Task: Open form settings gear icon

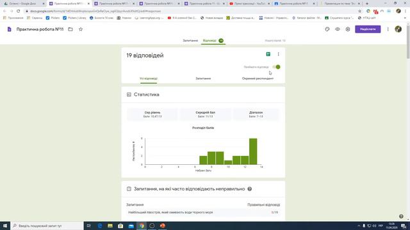Action: coord(348,29)
